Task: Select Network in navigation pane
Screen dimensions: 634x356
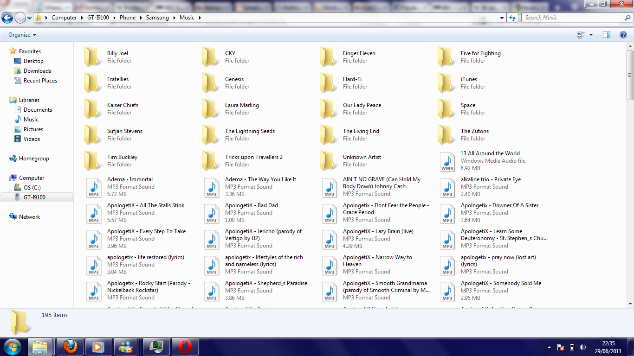Action: [29, 217]
